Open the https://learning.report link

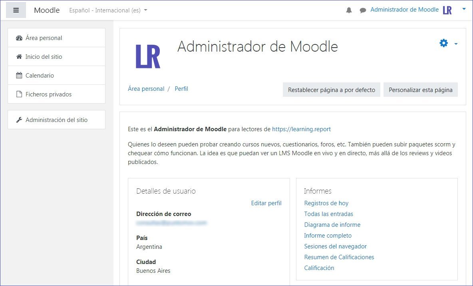(301, 129)
